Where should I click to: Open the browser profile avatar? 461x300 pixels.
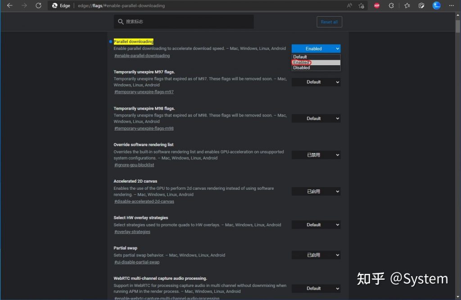coord(437,5)
